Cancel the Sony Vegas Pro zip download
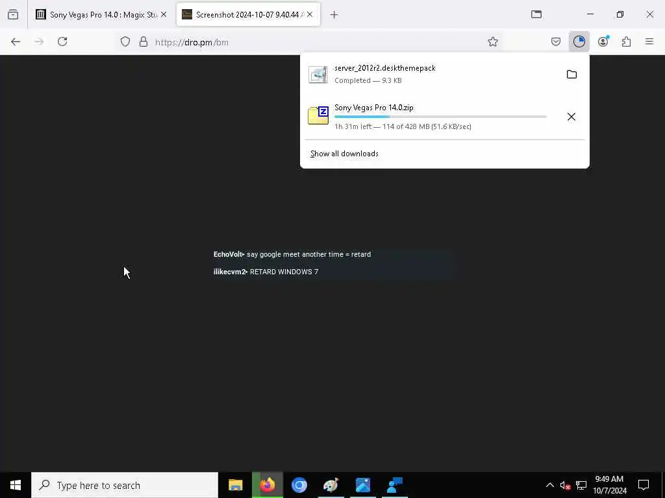Screen dimensions: 665x498 tap(571, 117)
